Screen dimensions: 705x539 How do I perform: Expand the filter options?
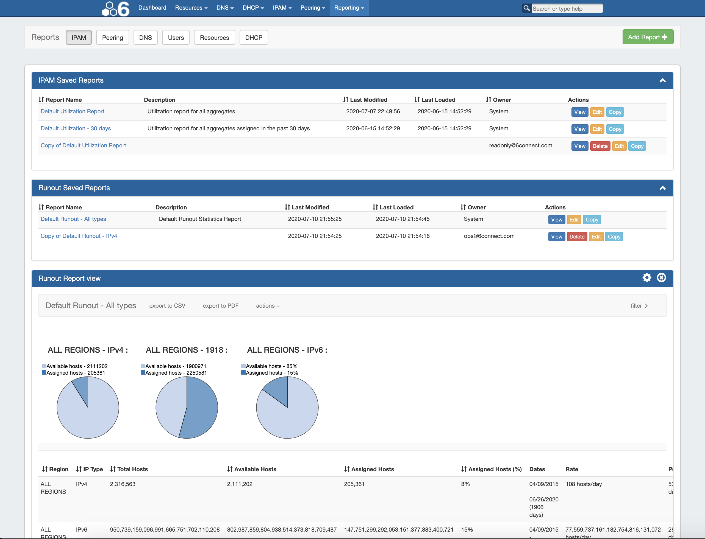(x=639, y=306)
